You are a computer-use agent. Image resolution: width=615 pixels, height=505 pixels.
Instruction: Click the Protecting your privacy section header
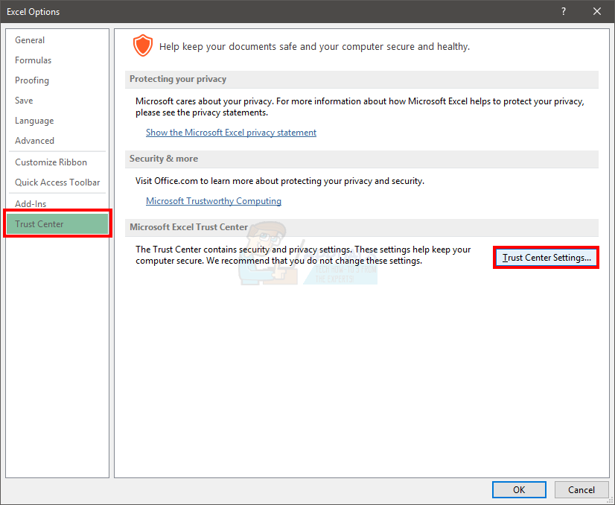[178, 79]
